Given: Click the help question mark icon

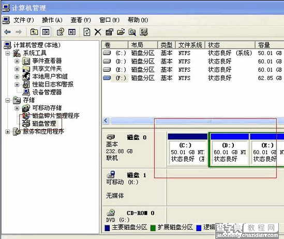Looking at the screenshot, I should 61,32.
